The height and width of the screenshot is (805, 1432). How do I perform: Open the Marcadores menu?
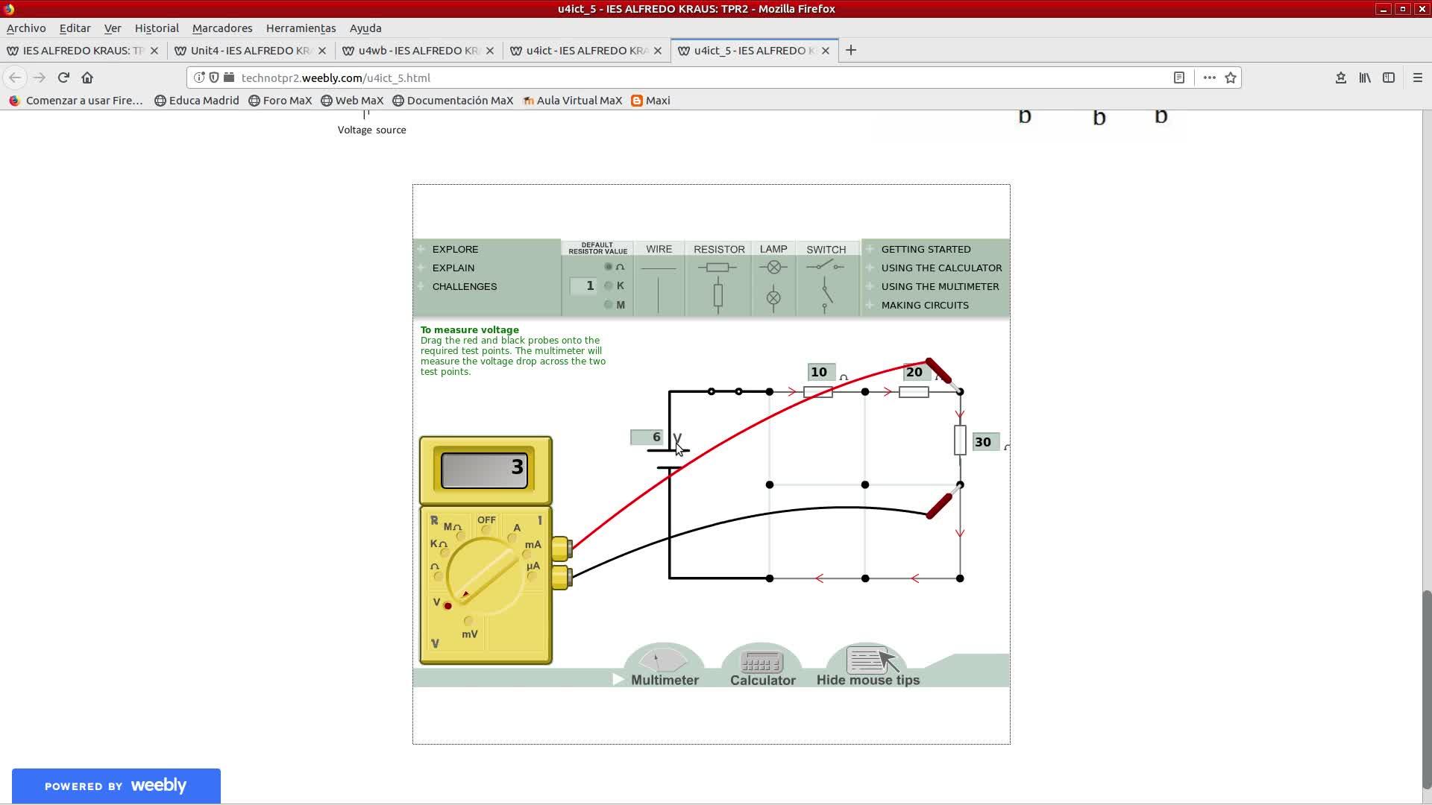[x=222, y=28]
